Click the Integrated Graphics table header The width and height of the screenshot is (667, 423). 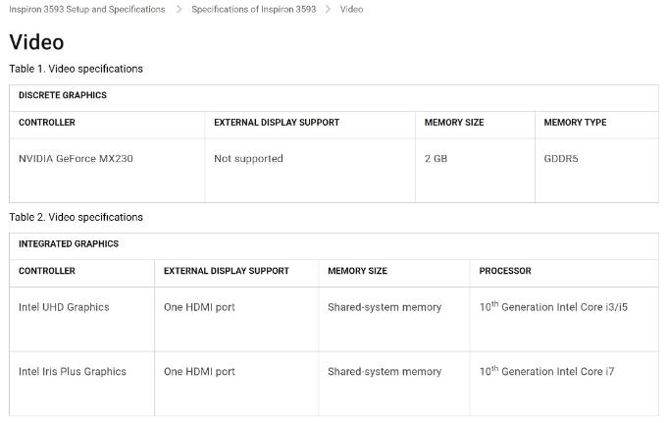coord(69,243)
